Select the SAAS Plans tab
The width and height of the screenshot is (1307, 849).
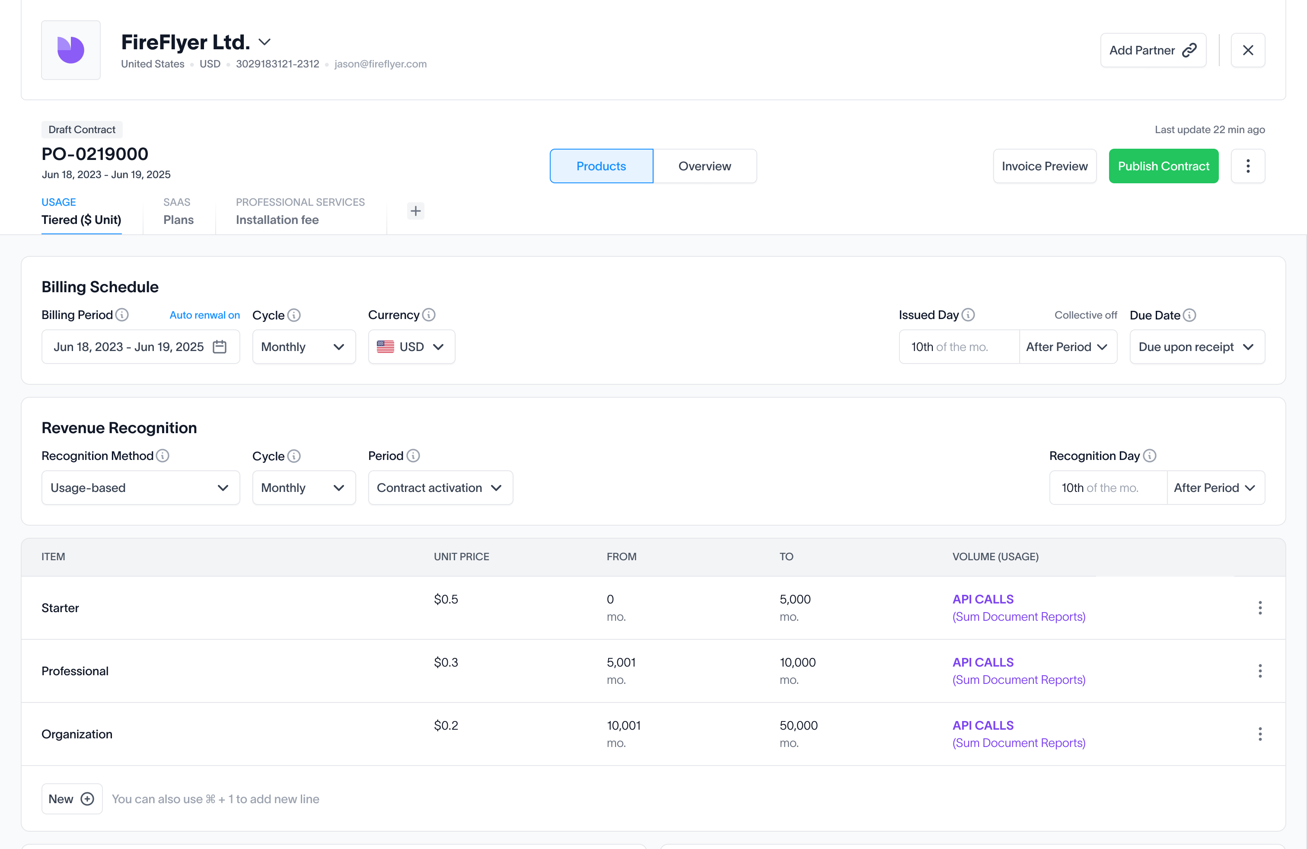(178, 211)
